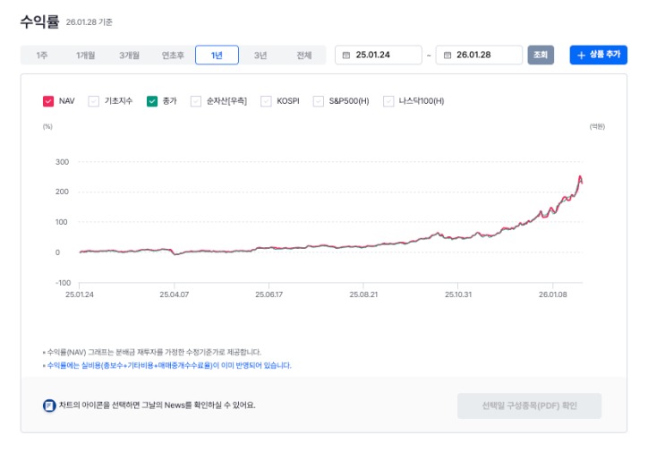Click the blue 실비용 notice text
This screenshot has width=665, height=461.
[169, 365]
